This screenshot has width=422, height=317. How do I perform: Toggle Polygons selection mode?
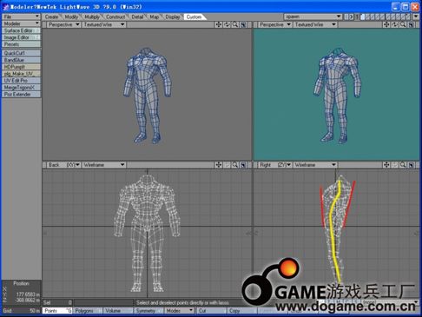(x=88, y=311)
